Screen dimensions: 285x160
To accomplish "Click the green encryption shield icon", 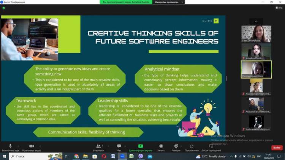I will point(4,8).
